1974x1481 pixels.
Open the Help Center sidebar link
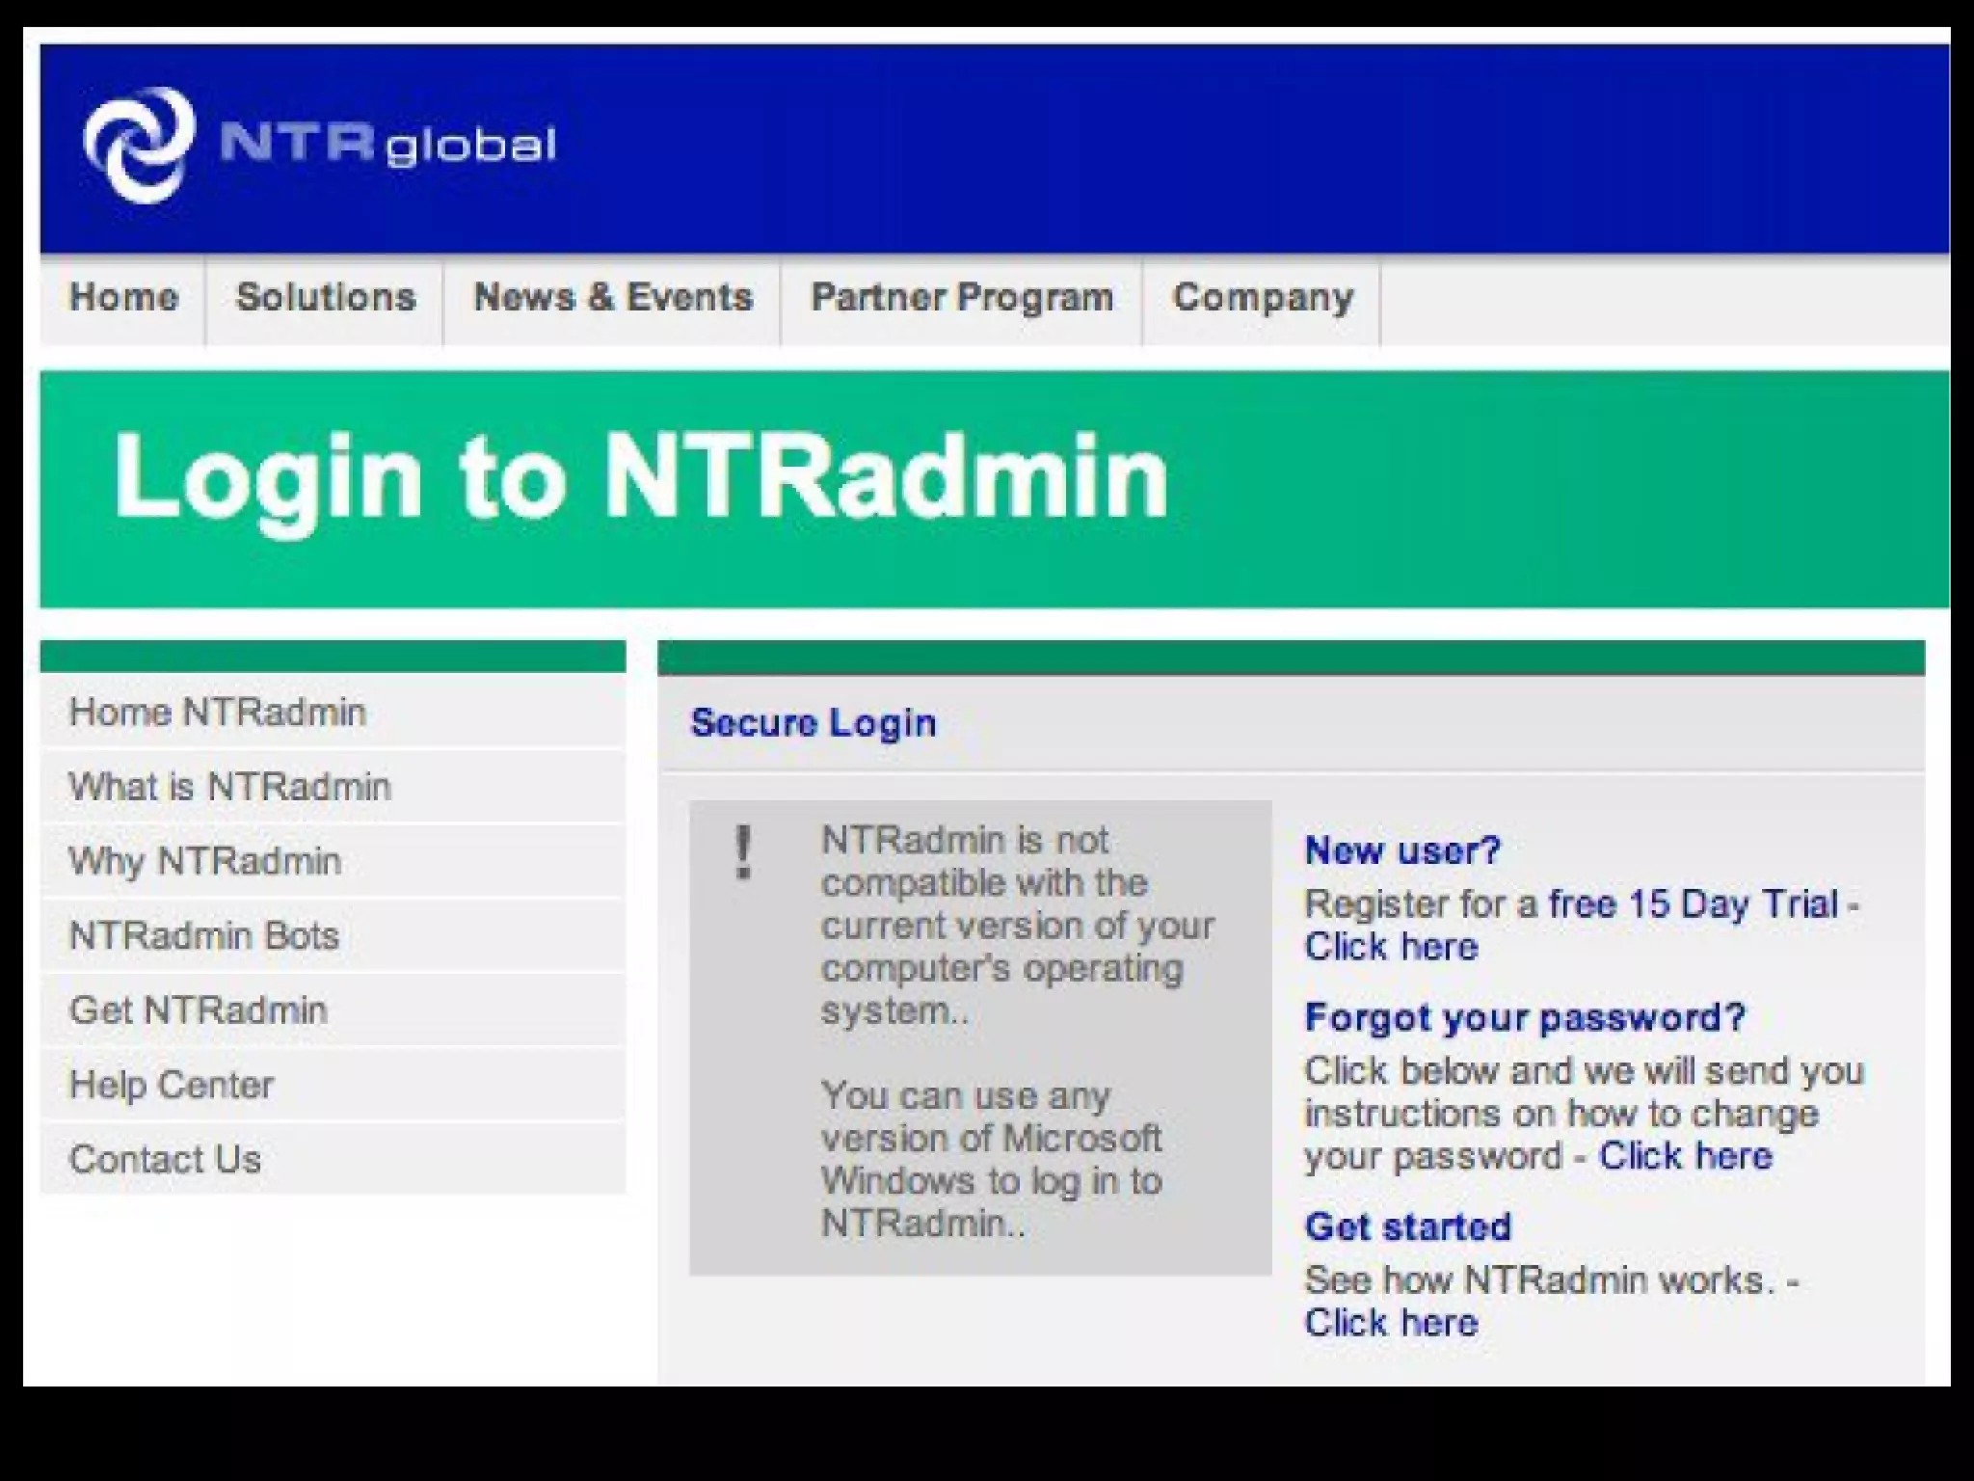click(172, 1085)
